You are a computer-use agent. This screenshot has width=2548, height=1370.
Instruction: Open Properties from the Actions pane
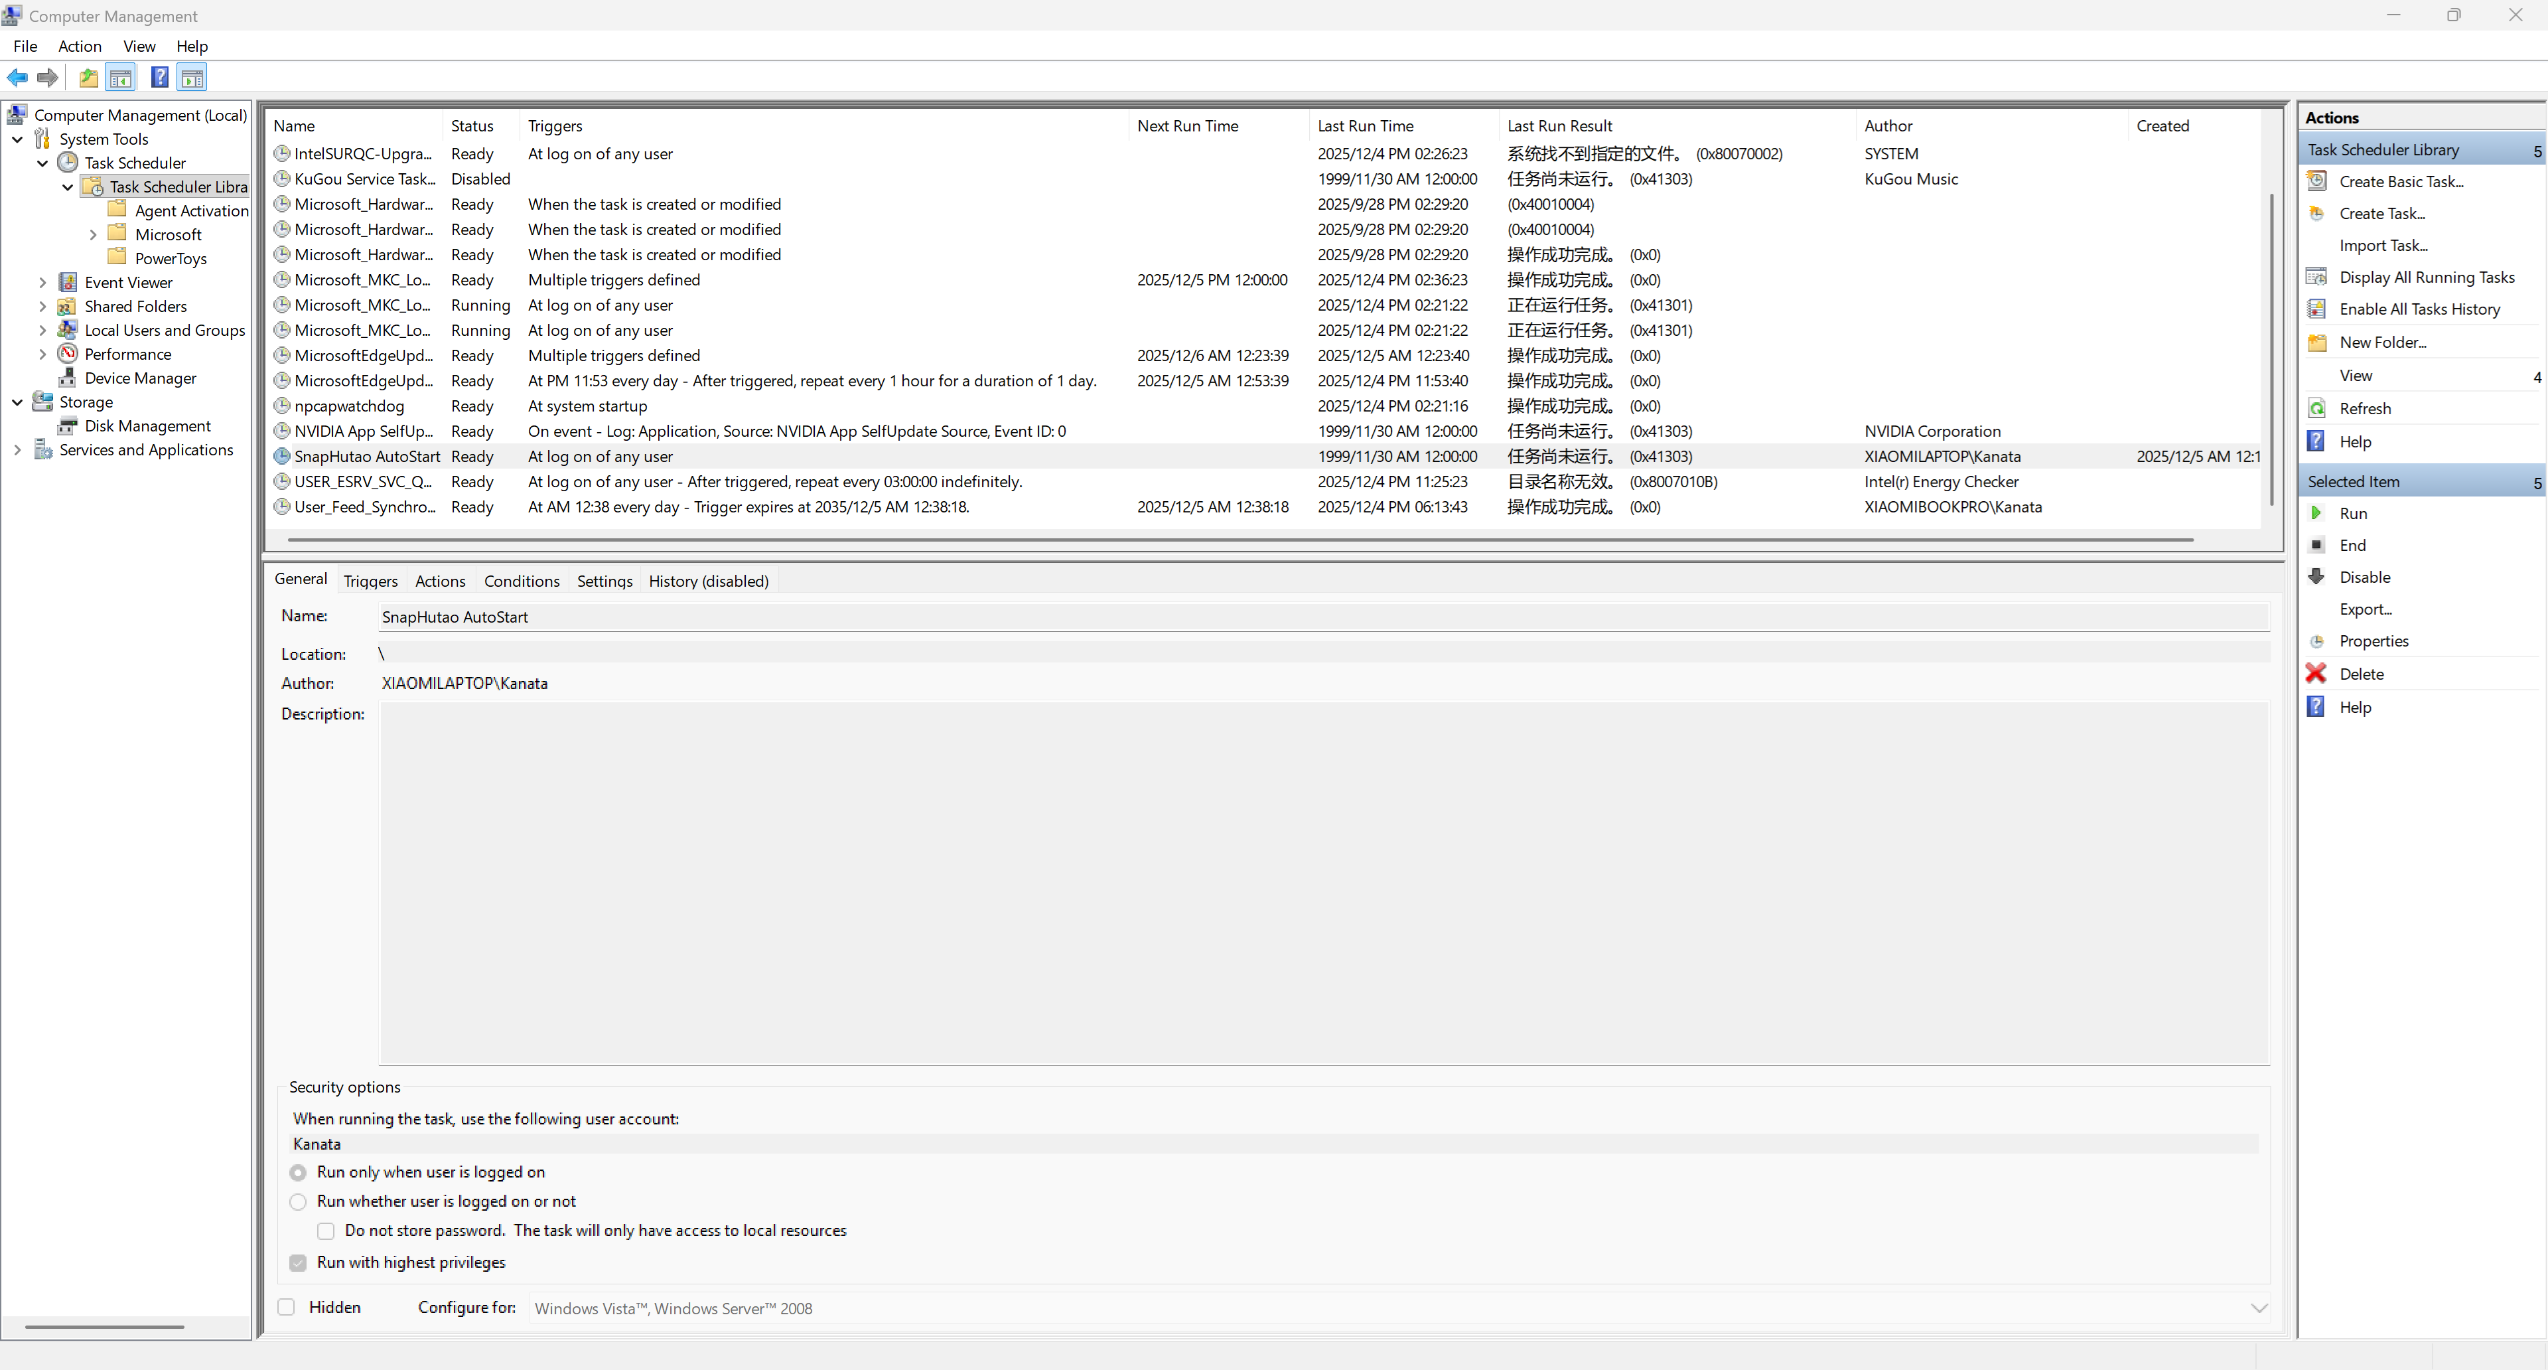click(2373, 641)
